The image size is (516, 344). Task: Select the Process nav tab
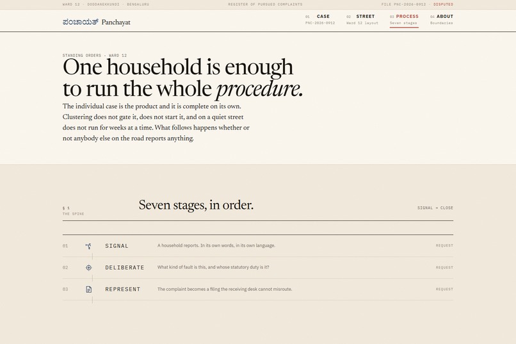coord(404,19)
